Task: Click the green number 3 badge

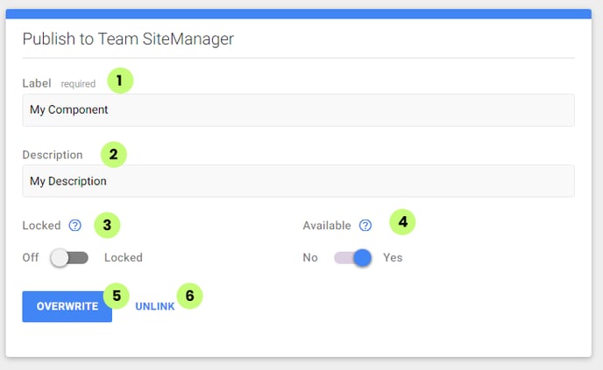Action: tap(107, 226)
